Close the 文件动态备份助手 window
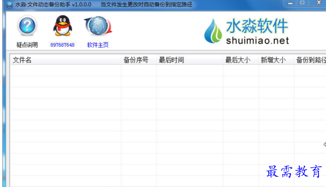This screenshot has height=187, width=326. (318, 3)
